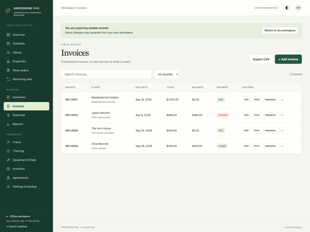Click the Inventory box icon
The image size is (310, 232).
point(8,169)
